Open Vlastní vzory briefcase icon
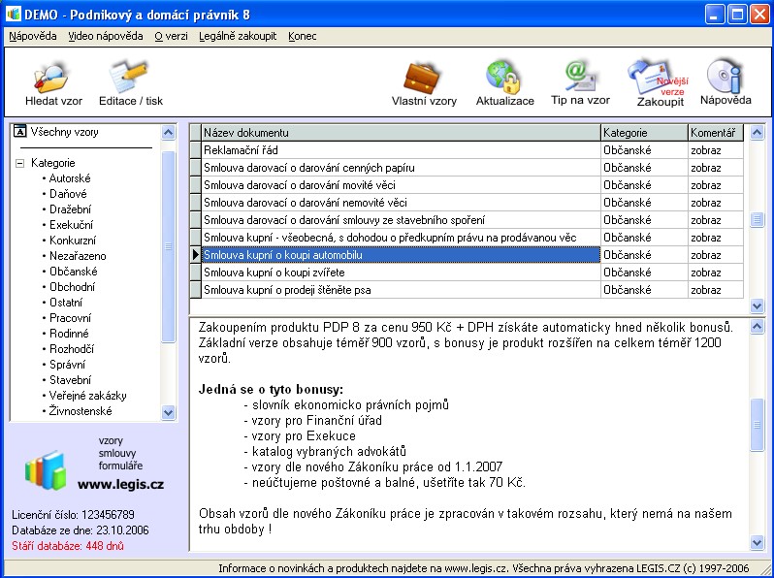 pyautogui.click(x=423, y=77)
